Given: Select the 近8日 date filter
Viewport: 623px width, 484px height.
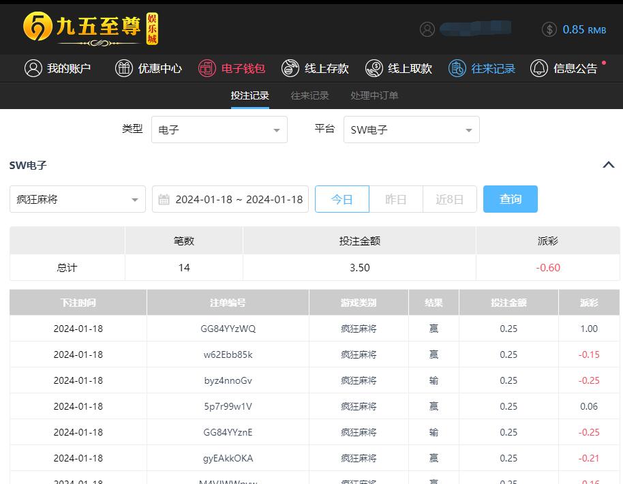Looking at the screenshot, I should coord(449,199).
